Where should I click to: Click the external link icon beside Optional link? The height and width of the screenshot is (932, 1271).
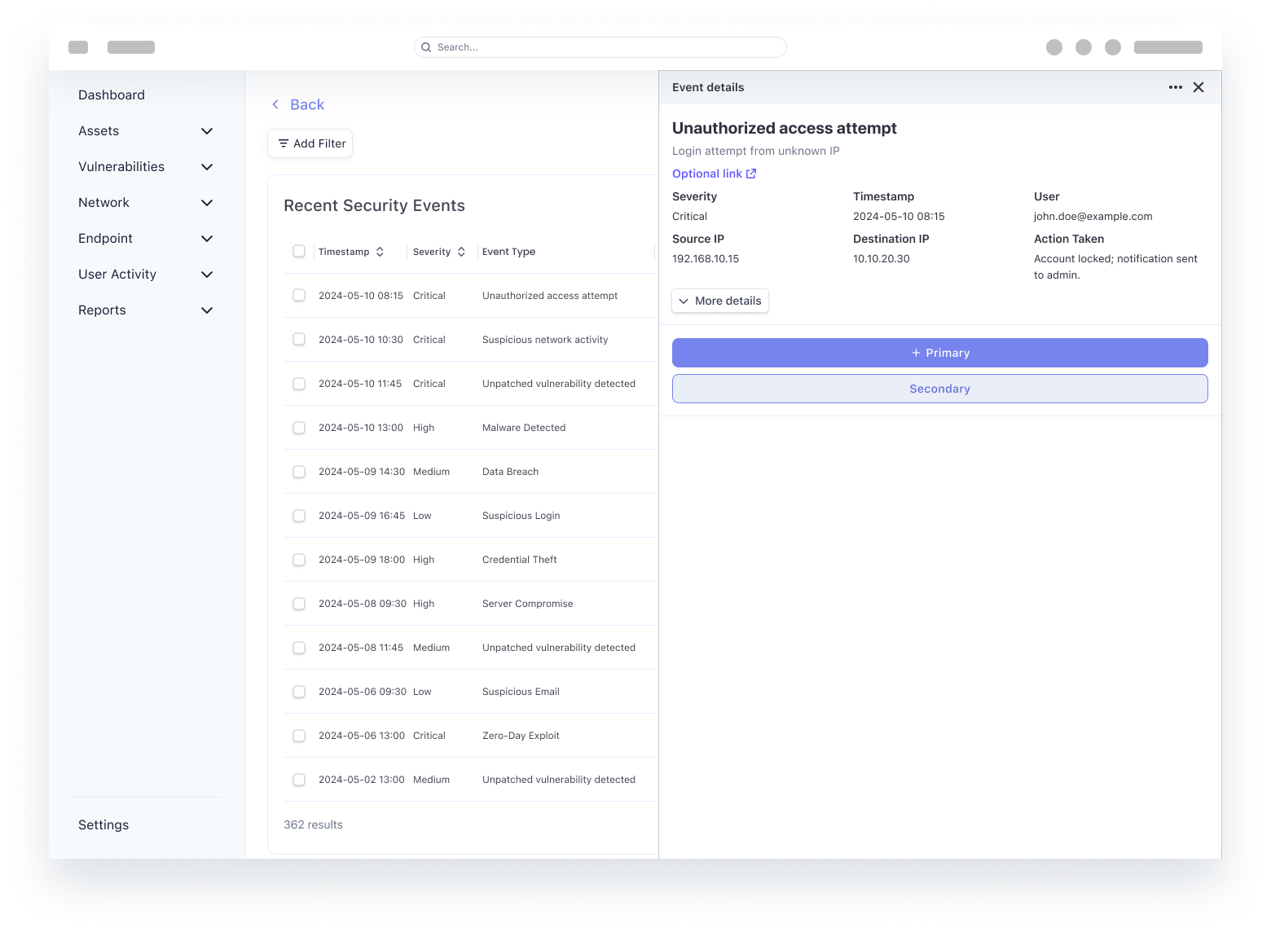750,173
